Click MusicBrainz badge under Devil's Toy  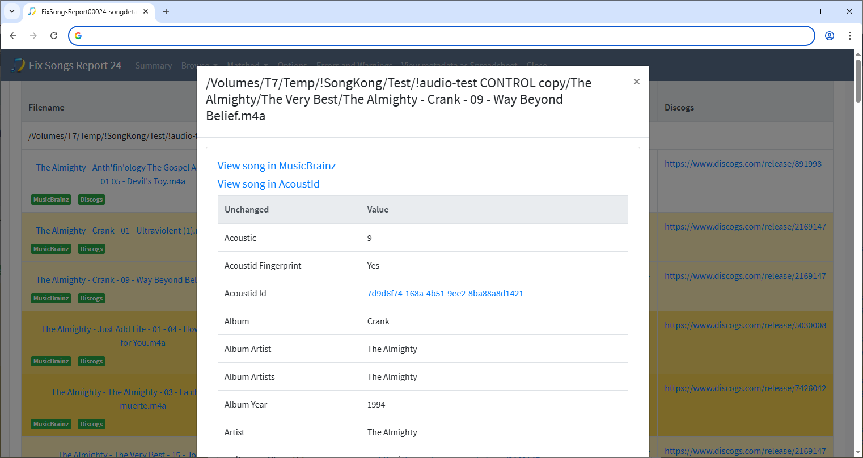(x=51, y=200)
